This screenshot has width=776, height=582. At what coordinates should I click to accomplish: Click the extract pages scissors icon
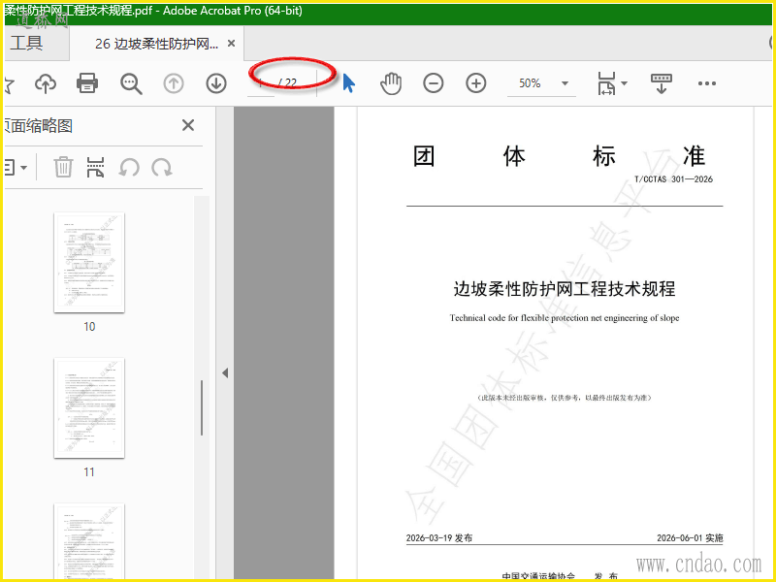(x=95, y=167)
